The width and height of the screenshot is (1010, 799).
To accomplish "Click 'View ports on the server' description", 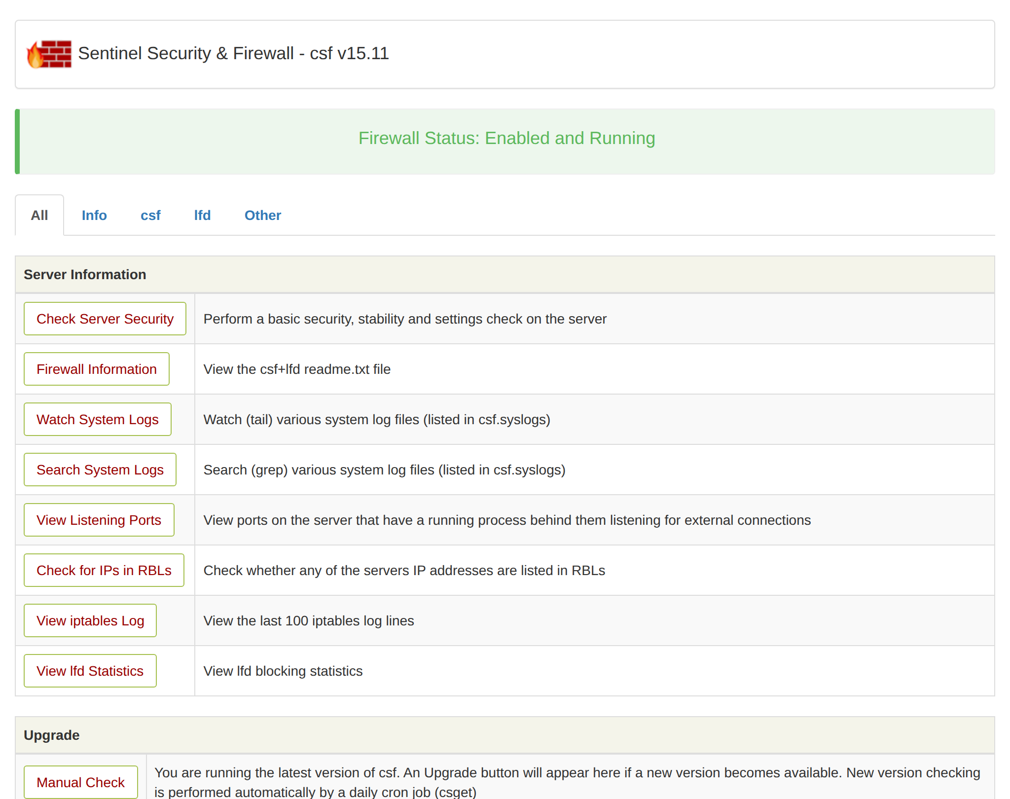I will (507, 520).
